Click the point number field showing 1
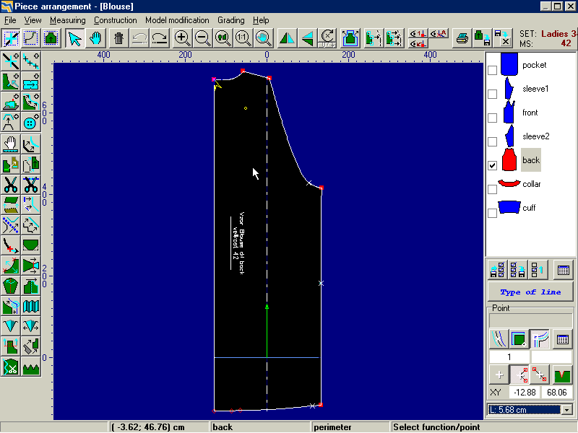 pyautogui.click(x=509, y=357)
